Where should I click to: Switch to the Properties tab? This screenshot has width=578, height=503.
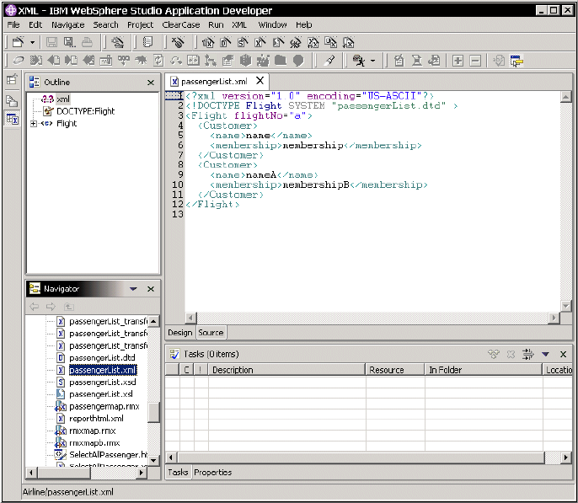click(212, 473)
